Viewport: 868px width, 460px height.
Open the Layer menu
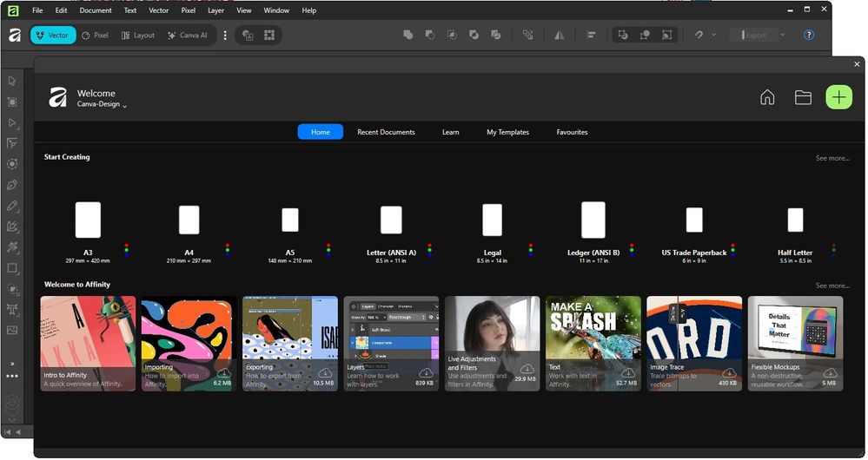coord(215,10)
